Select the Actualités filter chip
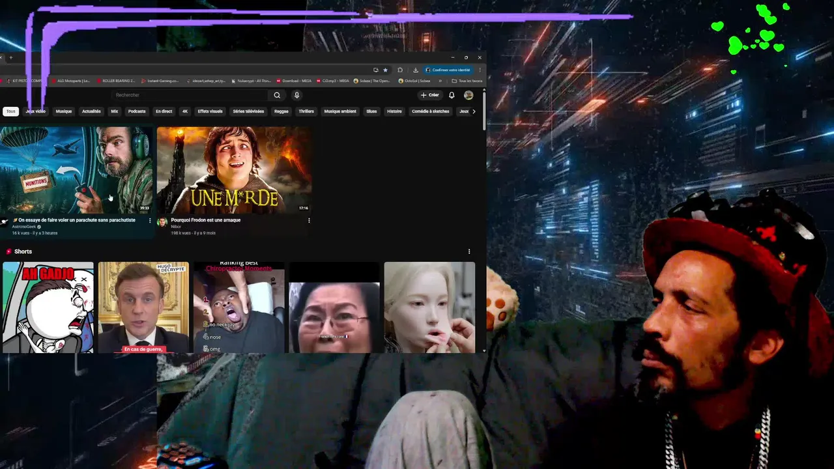The width and height of the screenshot is (834, 469). click(91, 111)
